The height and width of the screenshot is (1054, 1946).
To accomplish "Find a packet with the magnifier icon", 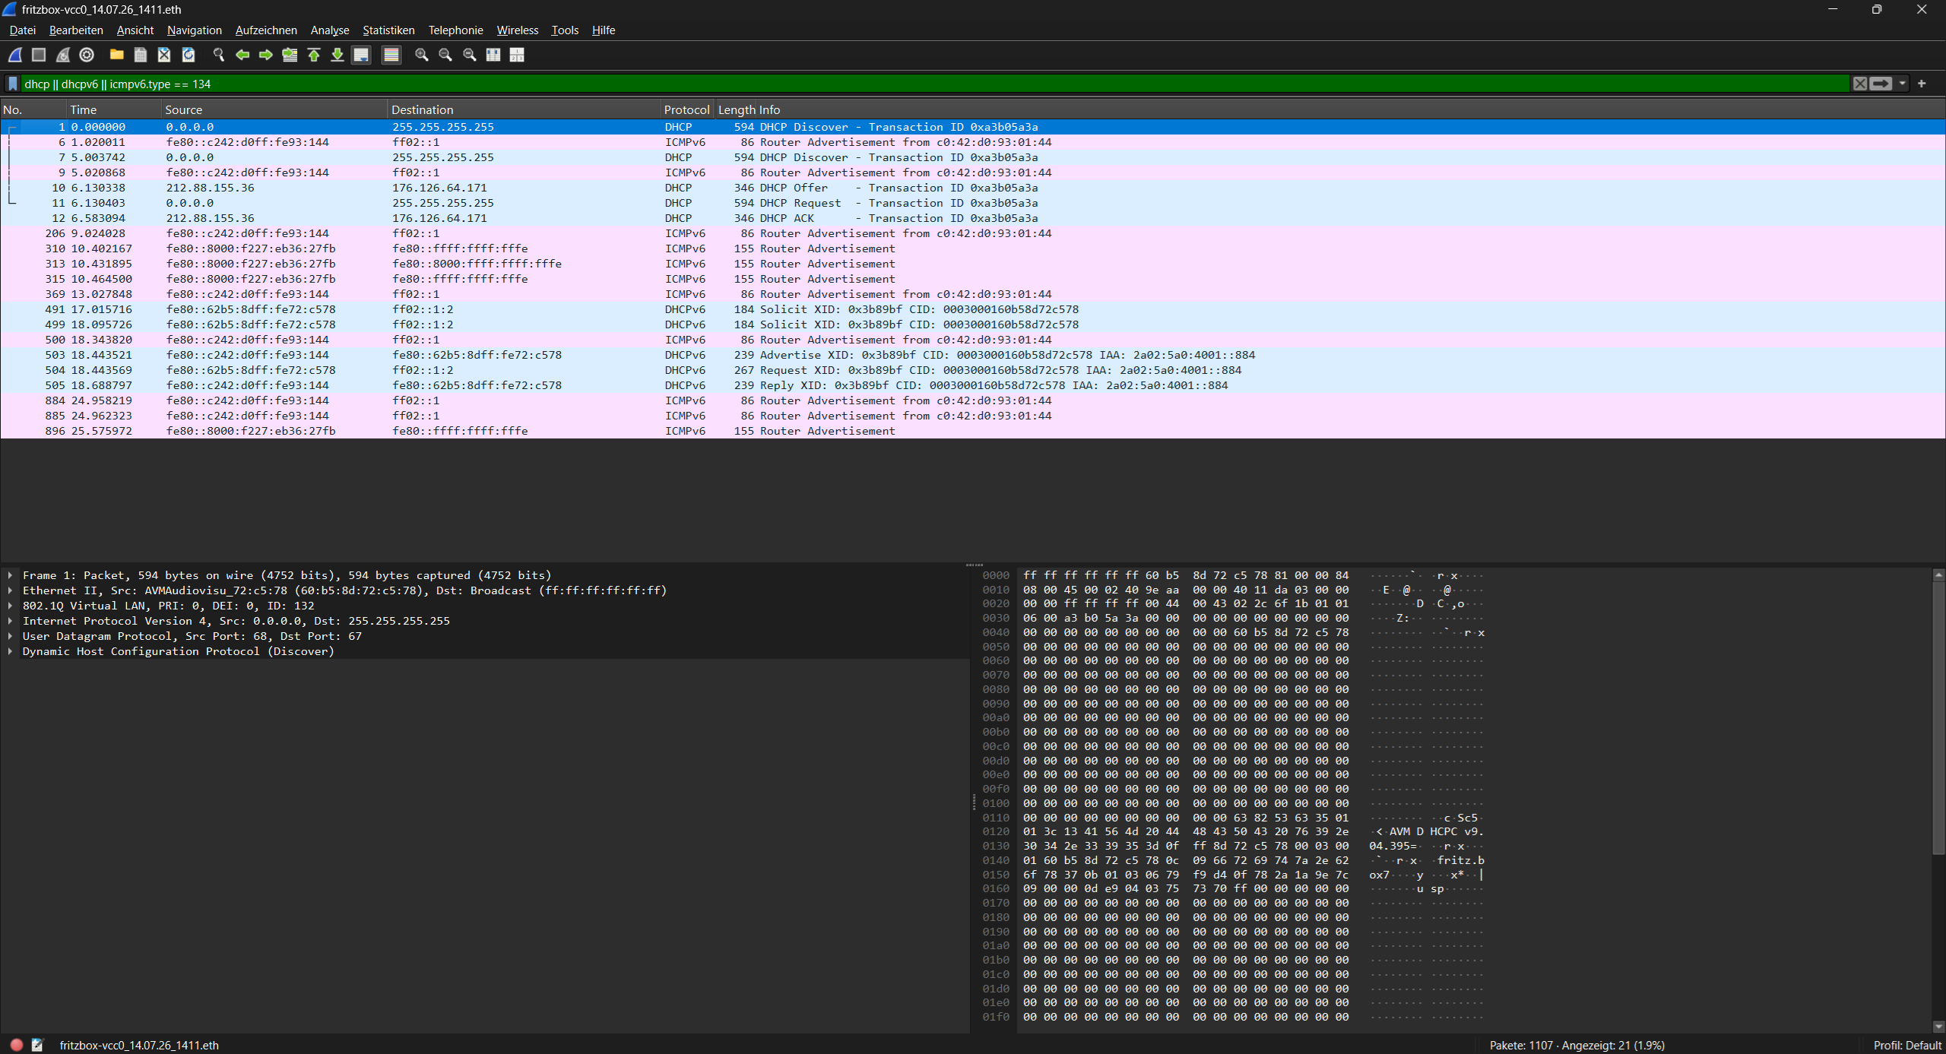I will point(219,55).
